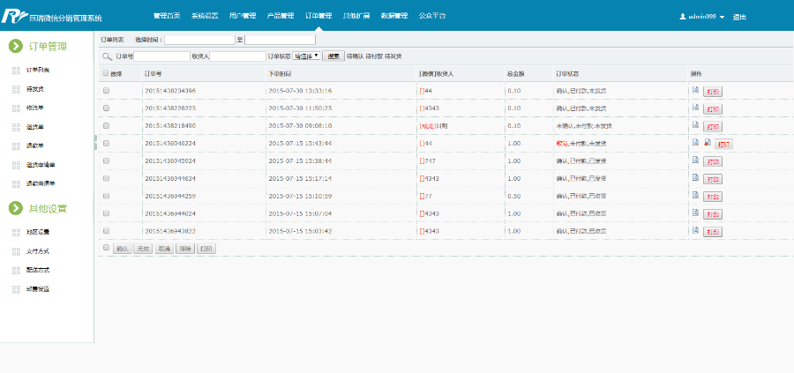The image size is (794, 373).
Task: Open the admin999 account dropdown arrow
Action: tap(722, 17)
